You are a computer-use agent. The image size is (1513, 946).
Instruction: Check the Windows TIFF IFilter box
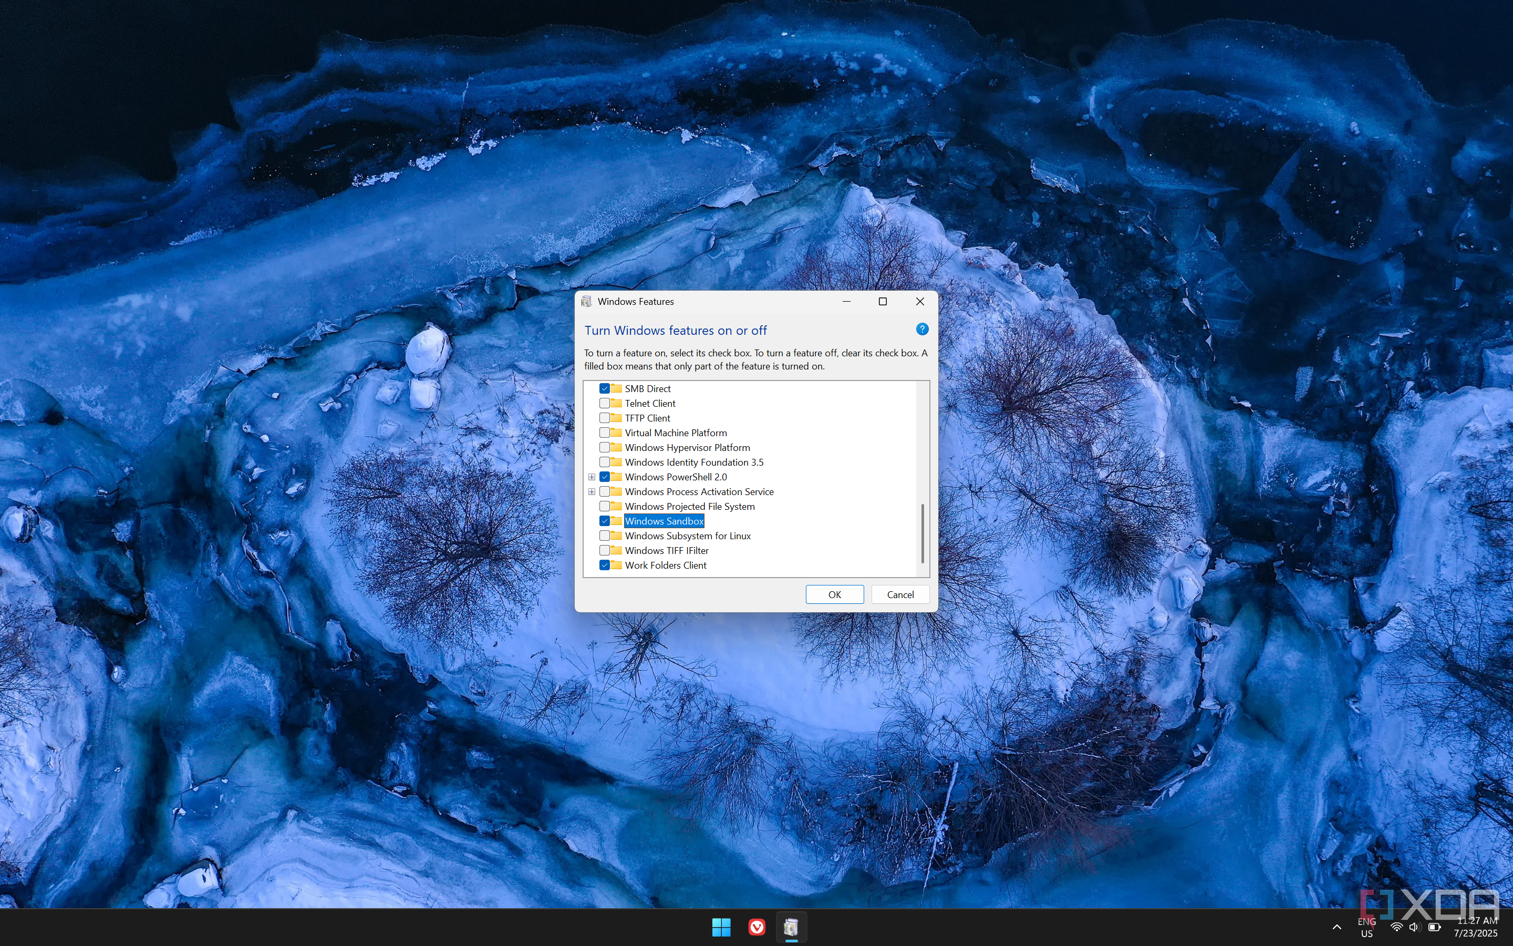tap(605, 551)
